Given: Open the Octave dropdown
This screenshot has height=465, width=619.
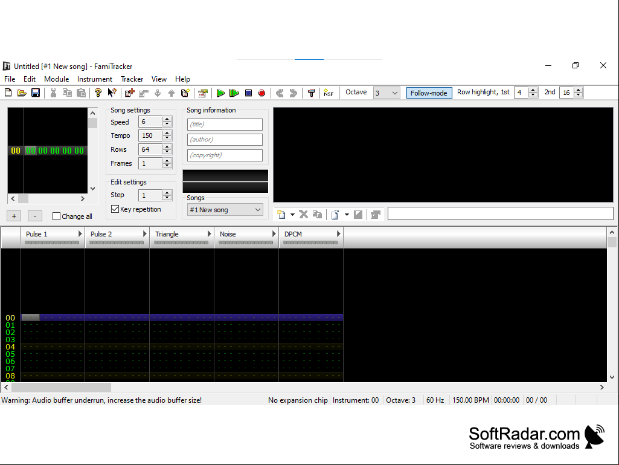Looking at the screenshot, I should click(x=387, y=93).
